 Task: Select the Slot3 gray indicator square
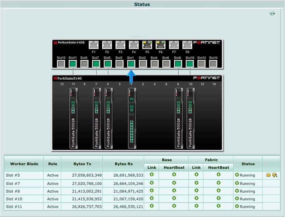119,64
